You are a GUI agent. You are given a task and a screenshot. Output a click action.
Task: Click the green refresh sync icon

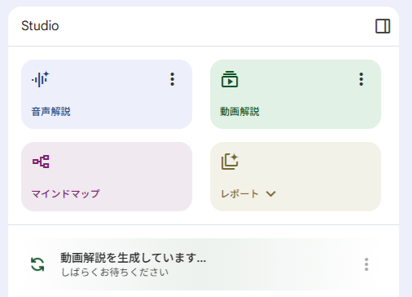click(37, 264)
